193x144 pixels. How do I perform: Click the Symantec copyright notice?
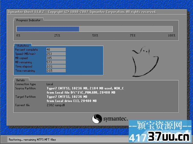click(x=102, y=12)
